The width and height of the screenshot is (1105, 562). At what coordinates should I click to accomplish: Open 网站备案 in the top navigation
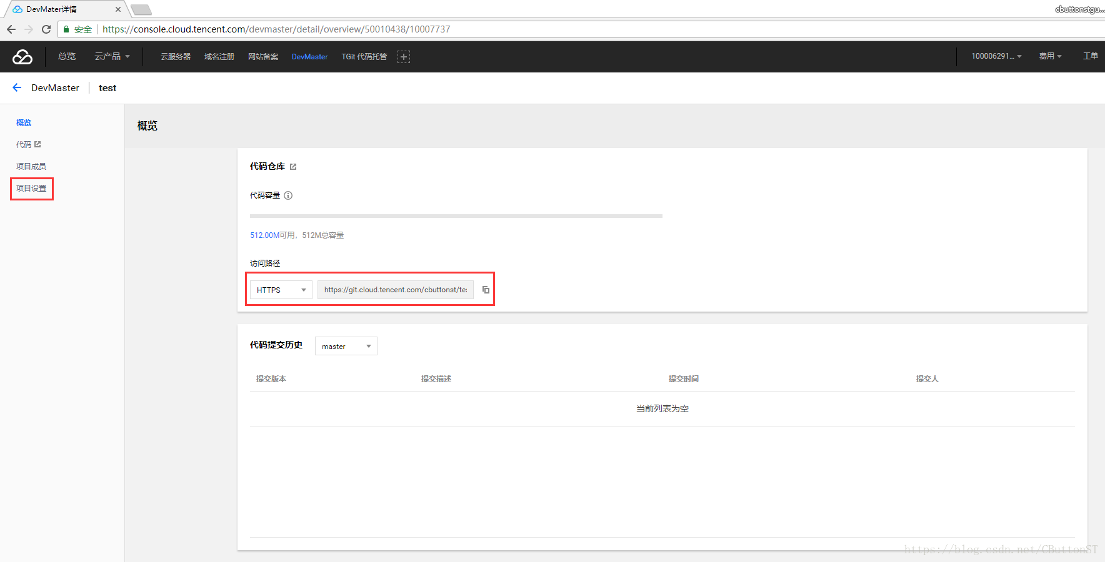click(263, 57)
